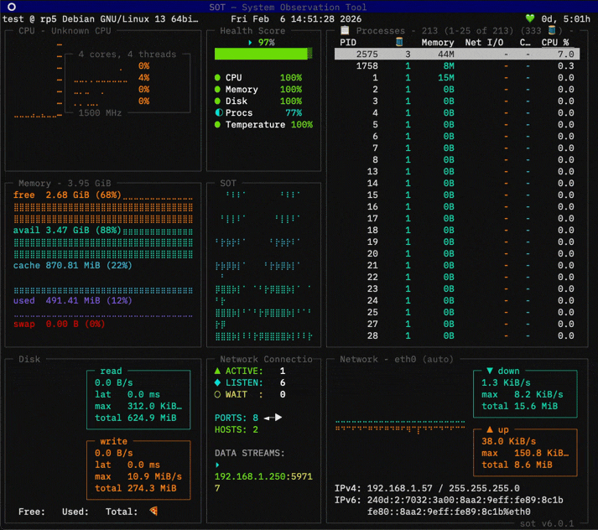This screenshot has height=530, width=598.
Task: Click the Health Score panel title
Action: coord(252,30)
